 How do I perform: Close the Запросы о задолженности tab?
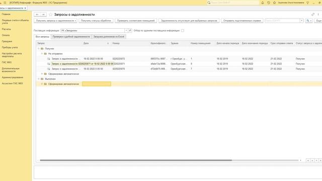coord(25,8)
